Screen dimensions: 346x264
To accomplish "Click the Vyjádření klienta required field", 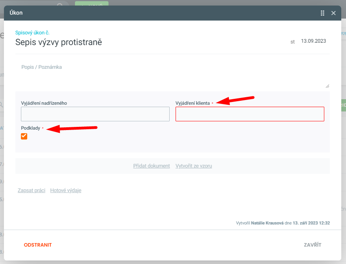I will point(250,114).
